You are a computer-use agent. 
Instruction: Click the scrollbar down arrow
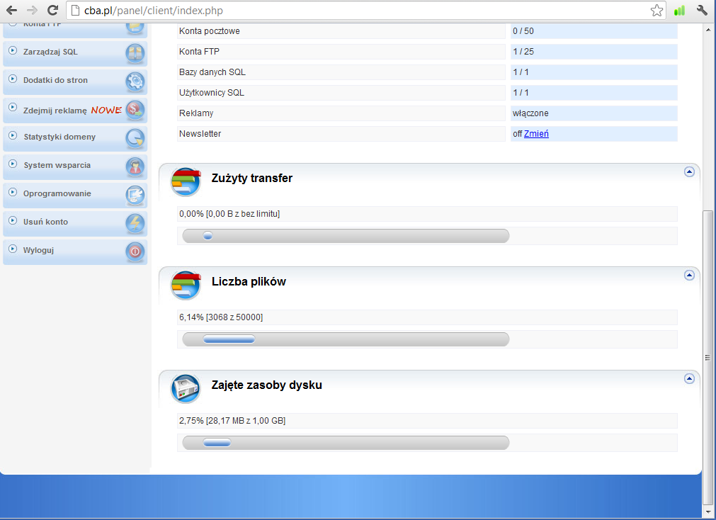[x=708, y=511]
